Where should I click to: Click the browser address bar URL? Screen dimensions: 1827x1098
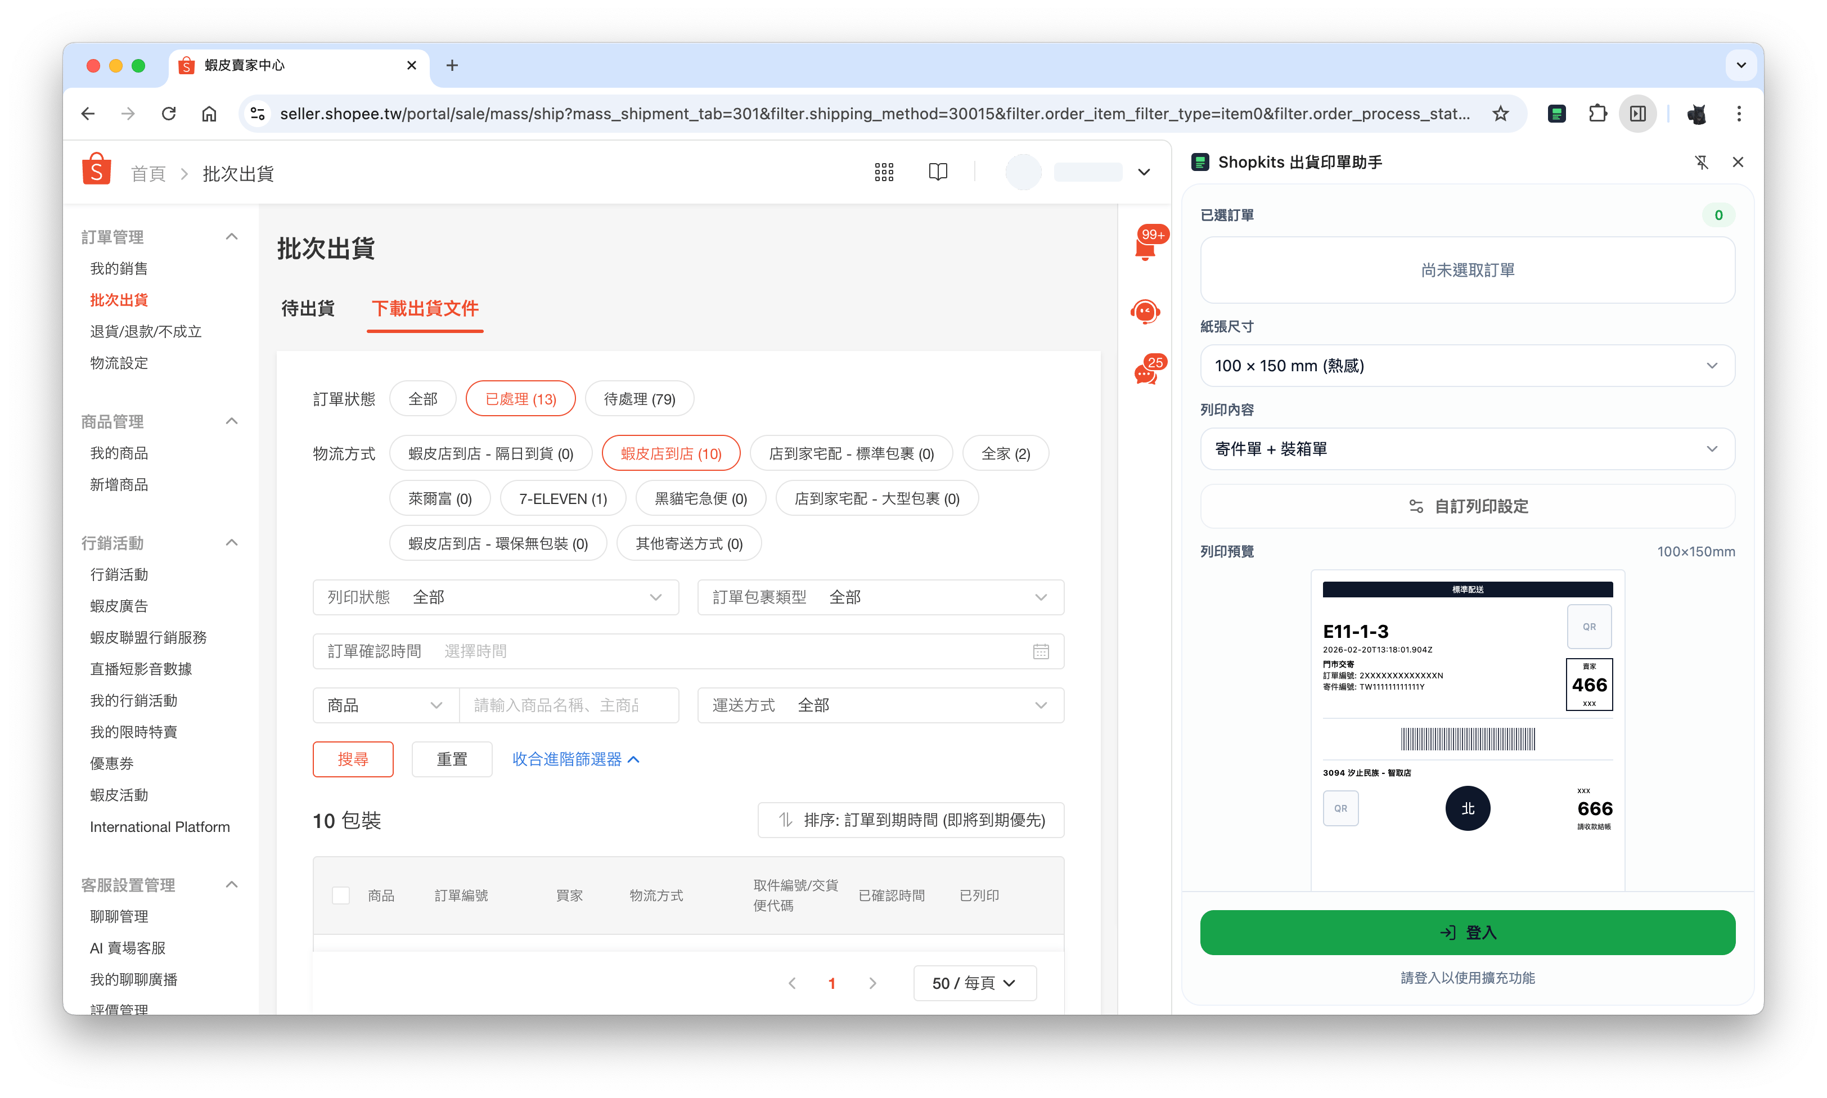tap(874, 113)
